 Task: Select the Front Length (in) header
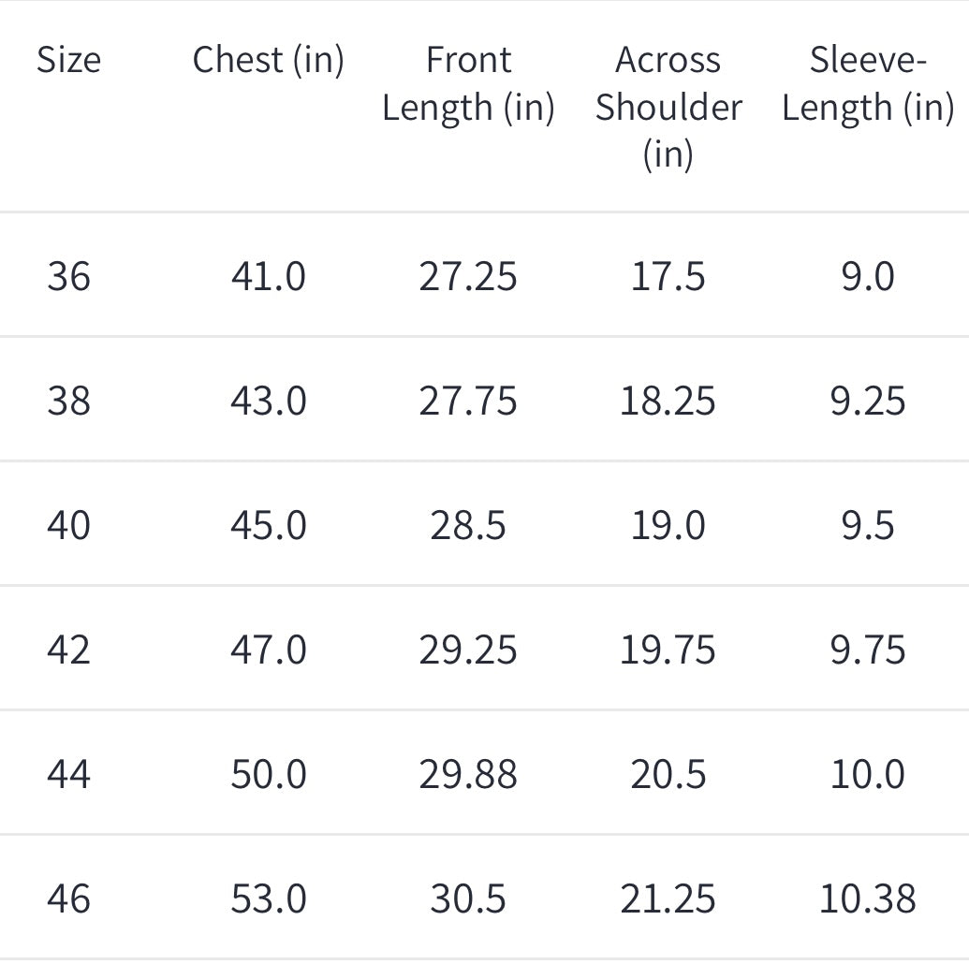[x=468, y=84]
